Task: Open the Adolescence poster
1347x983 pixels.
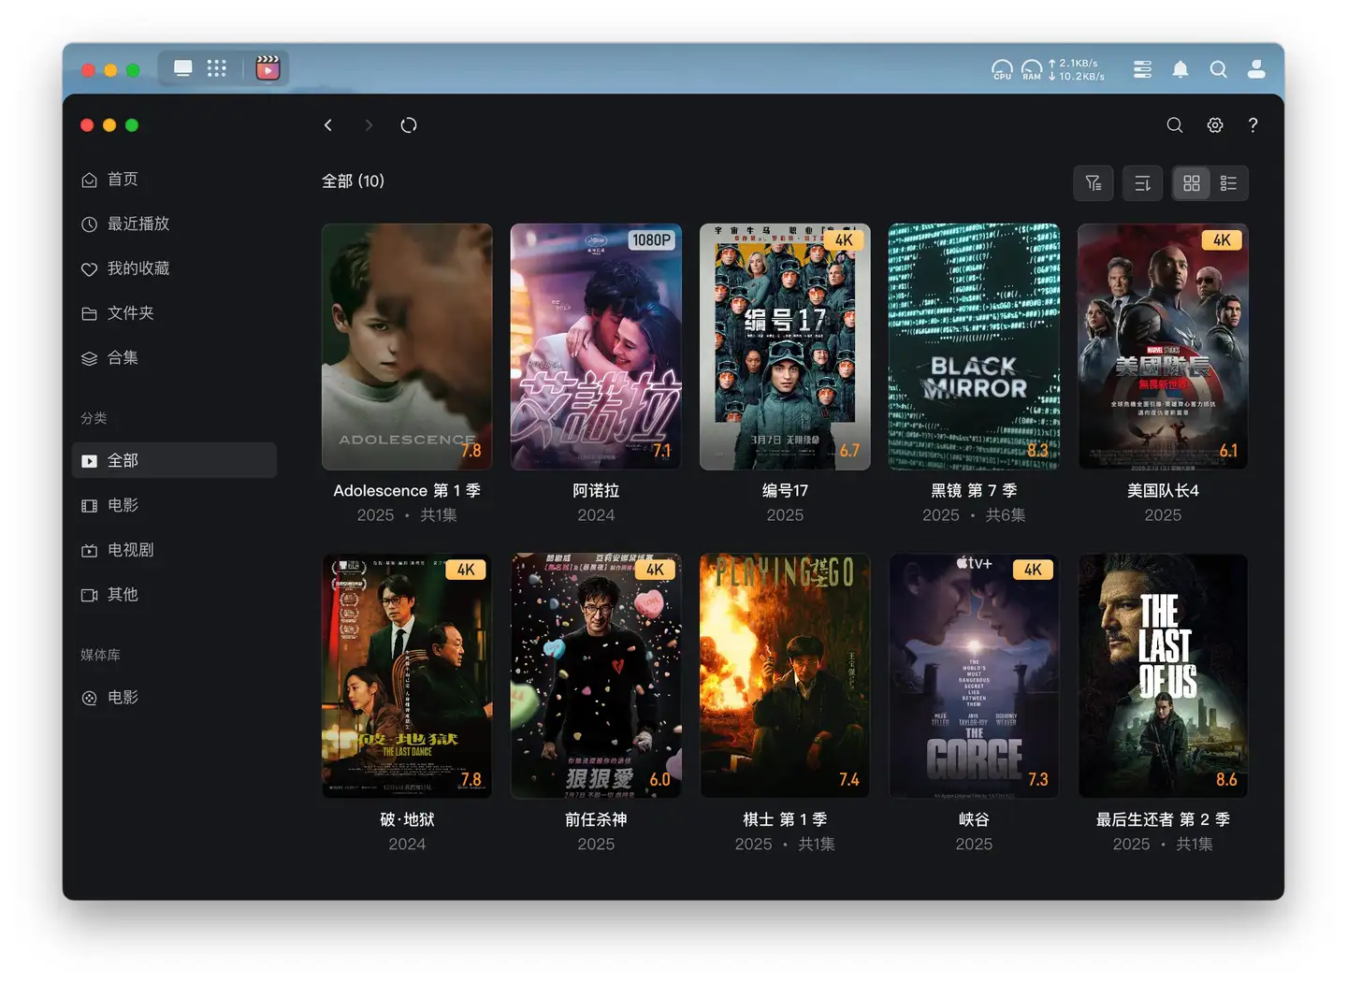Action: click(x=407, y=346)
